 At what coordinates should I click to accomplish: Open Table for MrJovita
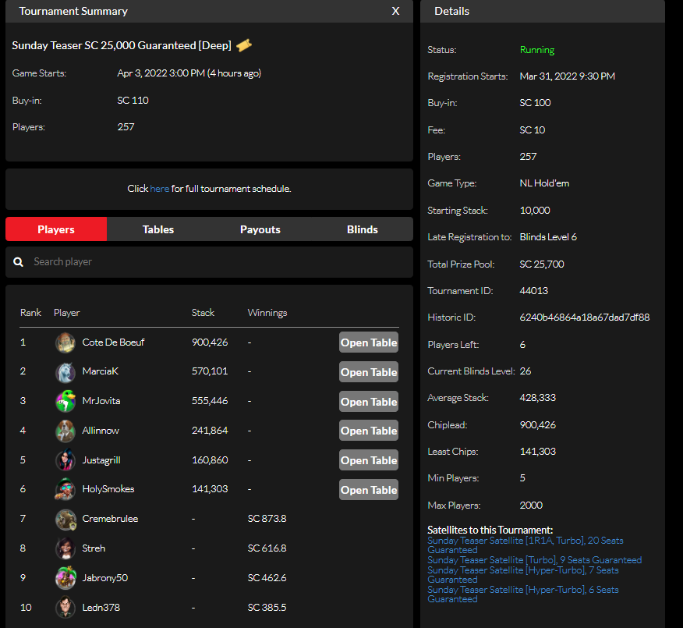pyautogui.click(x=369, y=402)
